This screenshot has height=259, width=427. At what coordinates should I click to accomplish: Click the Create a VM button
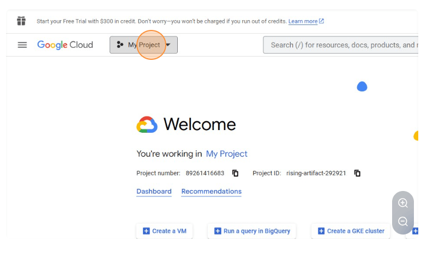(x=165, y=231)
